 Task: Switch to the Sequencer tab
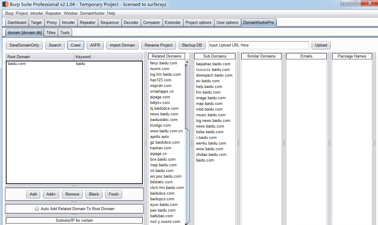tap(110, 22)
